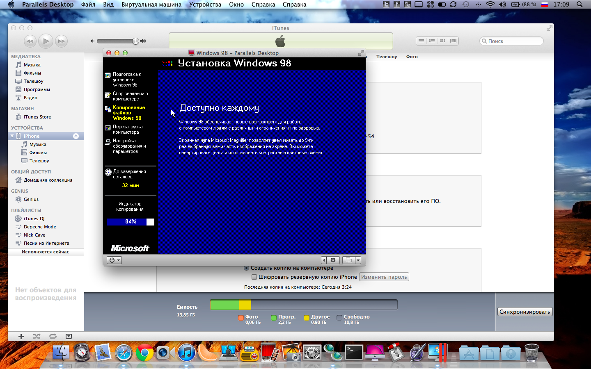Open the Окно menu
The image size is (591, 369).
click(x=236, y=5)
